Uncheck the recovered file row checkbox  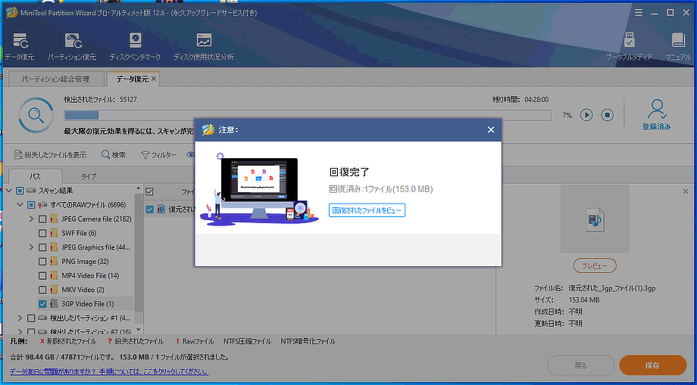pos(150,209)
